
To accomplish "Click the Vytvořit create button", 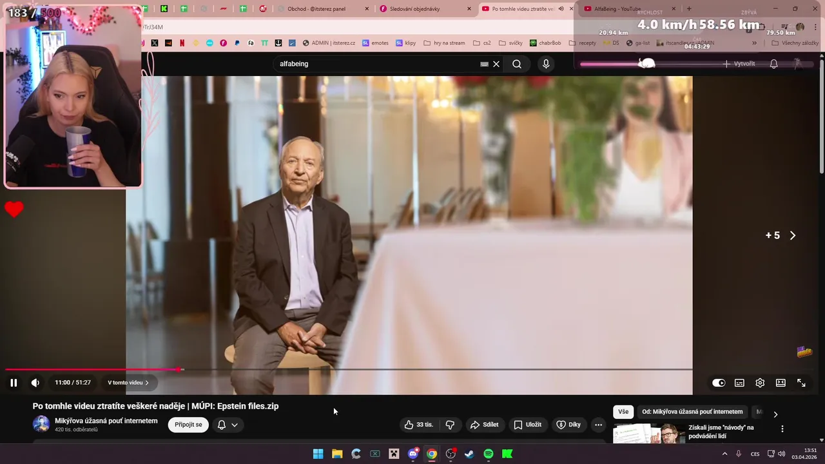I will pyautogui.click(x=739, y=64).
